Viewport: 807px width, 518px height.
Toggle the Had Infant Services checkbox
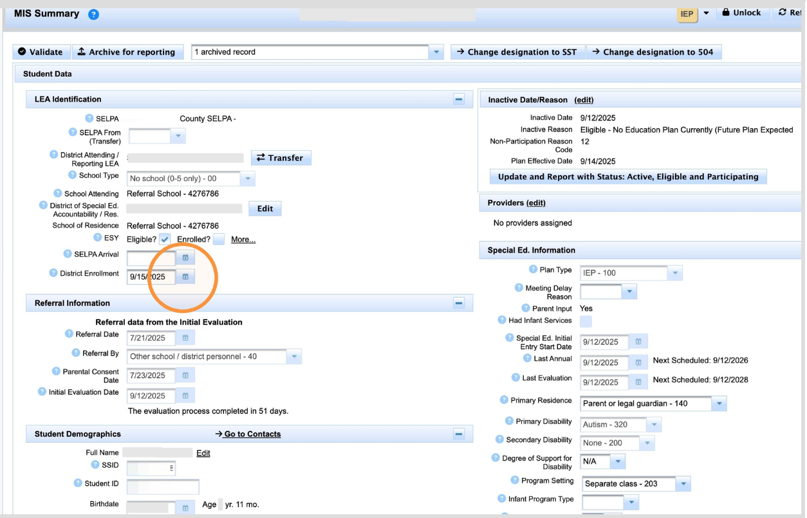pyautogui.click(x=586, y=321)
